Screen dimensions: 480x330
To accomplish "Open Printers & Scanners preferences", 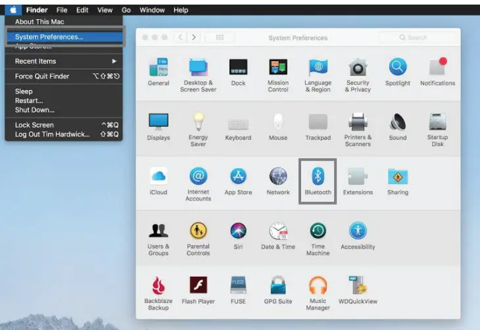I will coord(358,130).
